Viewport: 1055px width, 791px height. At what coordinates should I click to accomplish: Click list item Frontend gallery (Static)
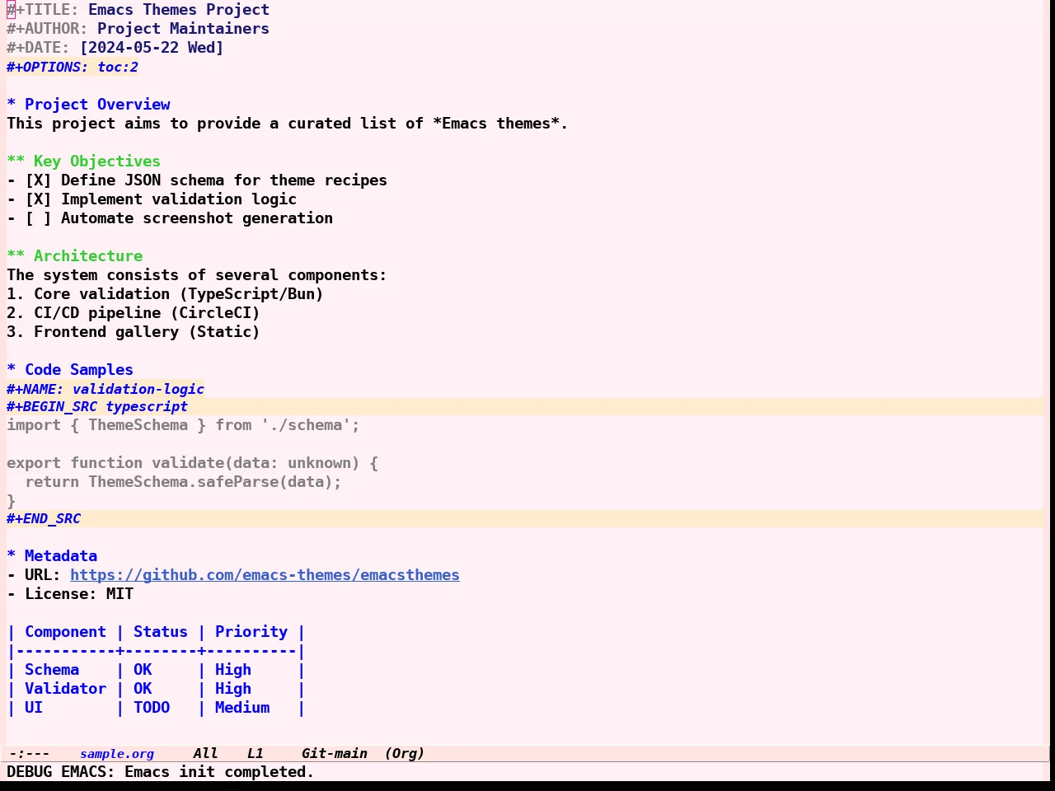click(134, 332)
